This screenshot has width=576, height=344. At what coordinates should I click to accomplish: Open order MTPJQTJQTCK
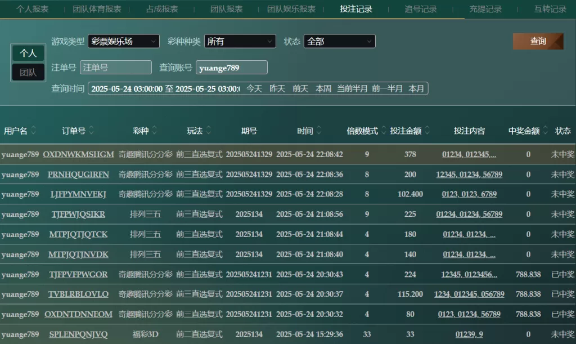click(78, 234)
